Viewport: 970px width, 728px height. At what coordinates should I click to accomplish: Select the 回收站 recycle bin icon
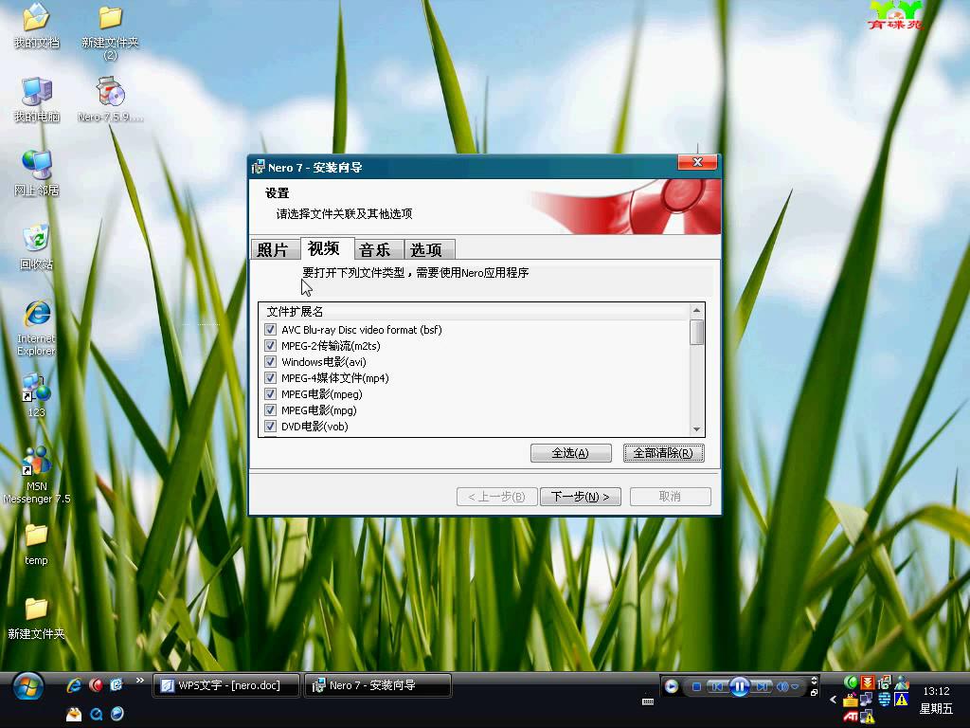(x=37, y=247)
